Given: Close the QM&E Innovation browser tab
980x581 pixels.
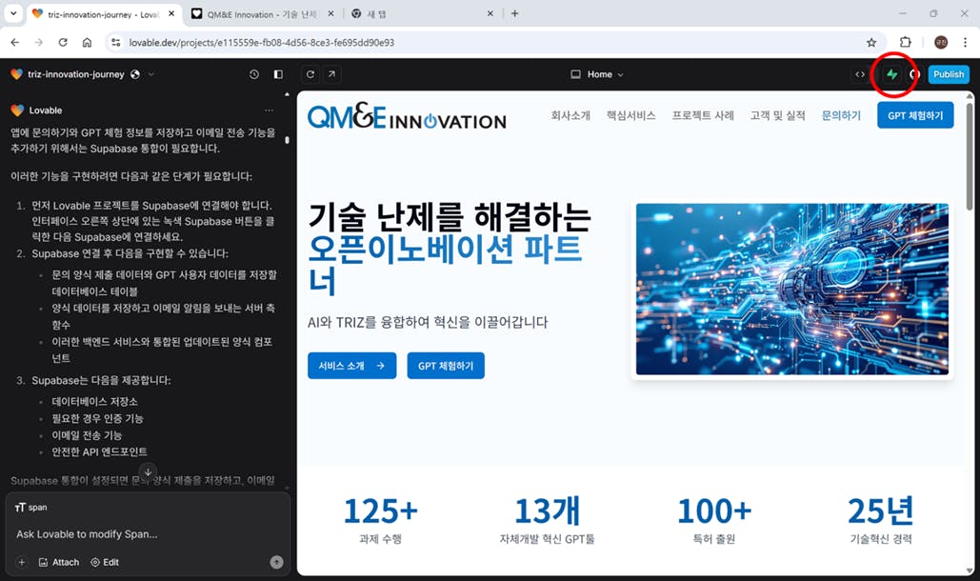Looking at the screenshot, I should [330, 13].
